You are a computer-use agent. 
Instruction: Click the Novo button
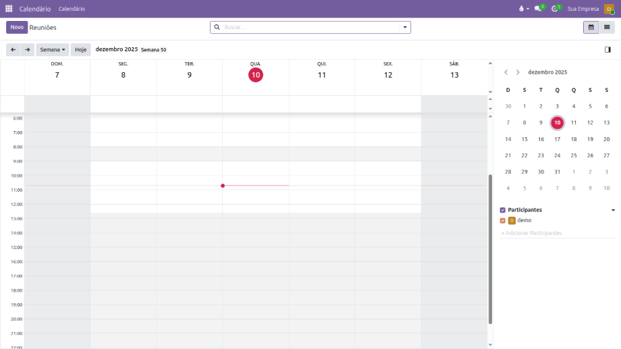(17, 27)
